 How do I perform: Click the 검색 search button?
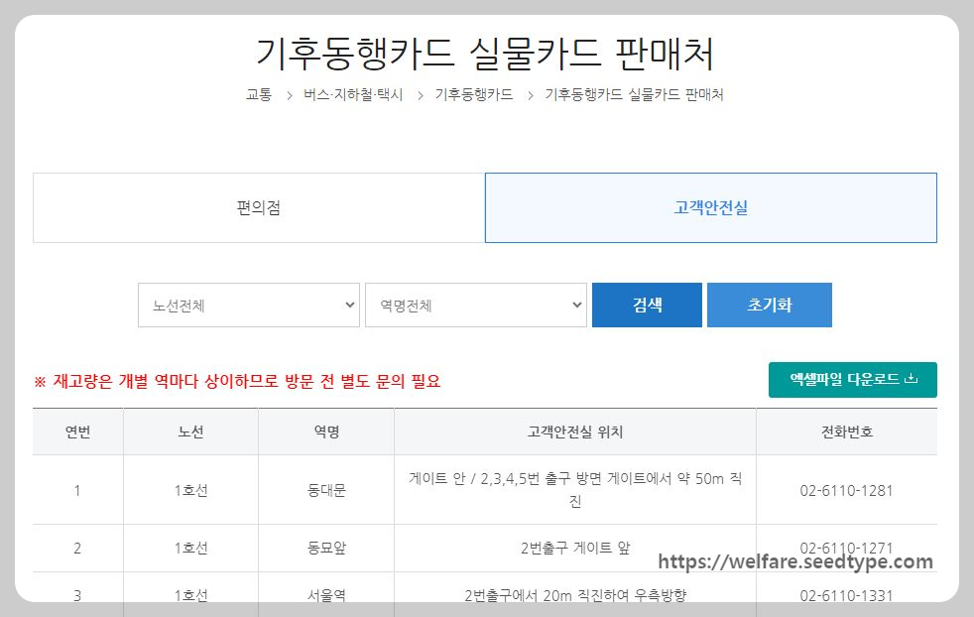tap(647, 305)
